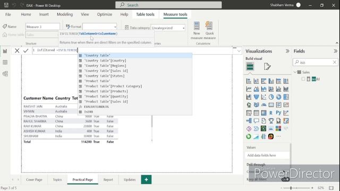Open the Format dropdown
The height and width of the screenshot is (191, 340).
tap(115, 27)
